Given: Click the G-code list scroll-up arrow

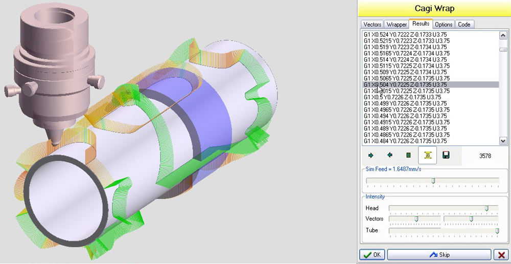Looking at the screenshot, I should [503, 35].
